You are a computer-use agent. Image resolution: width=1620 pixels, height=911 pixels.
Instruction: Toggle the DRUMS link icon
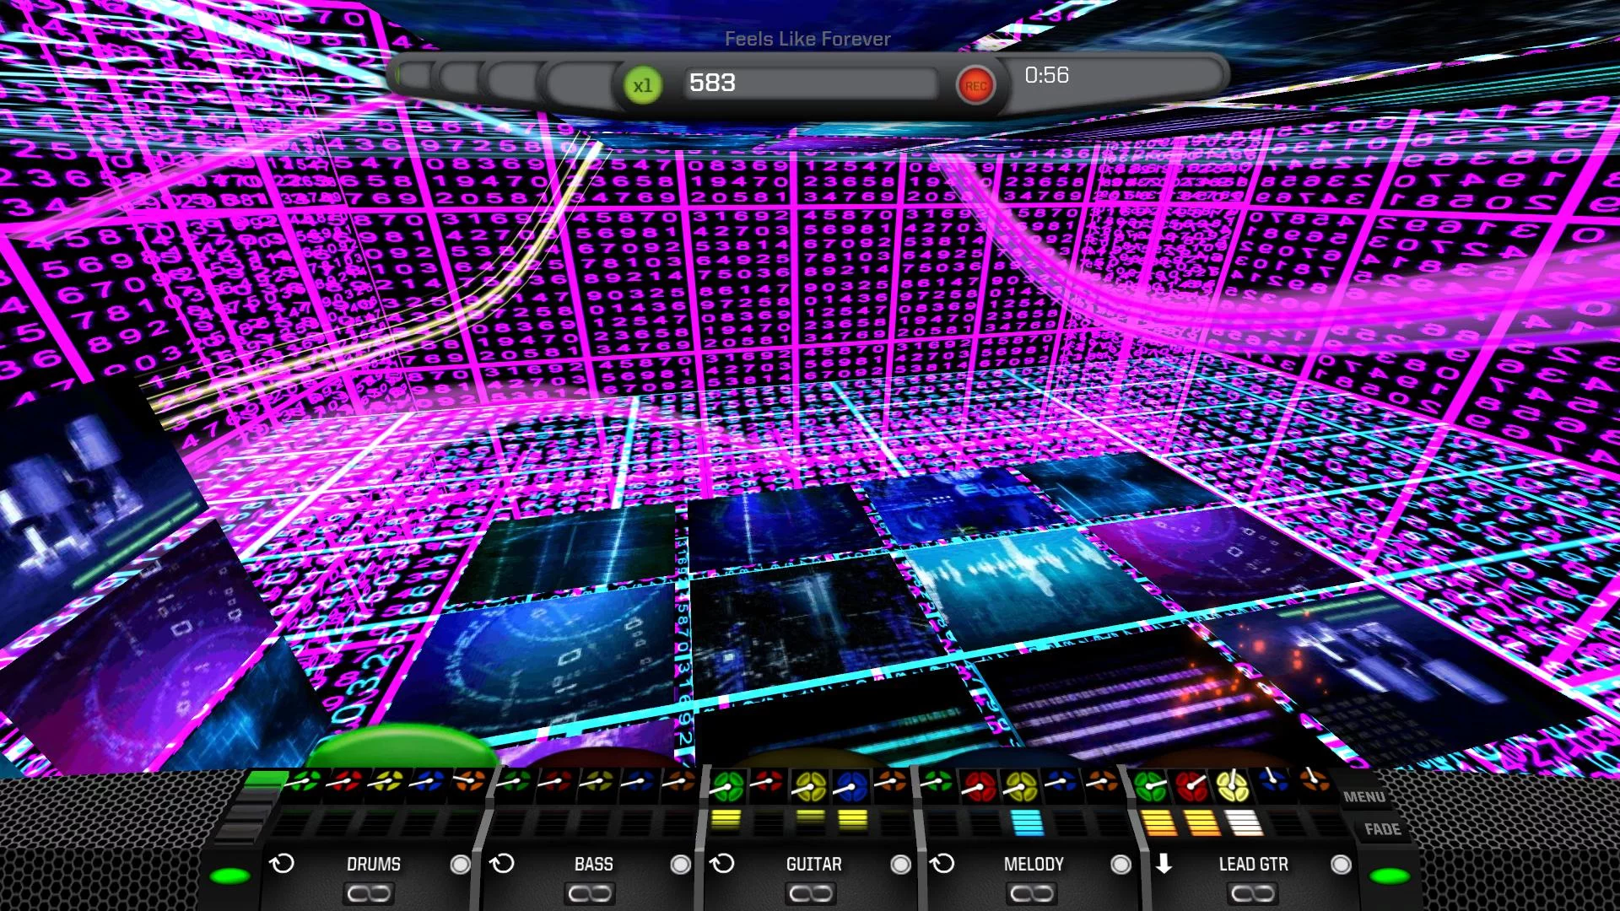(x=370, y=893)
